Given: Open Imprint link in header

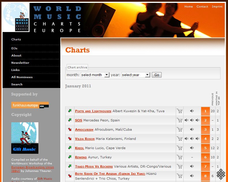Looking at the screenshot, I should tap(217, 7).
